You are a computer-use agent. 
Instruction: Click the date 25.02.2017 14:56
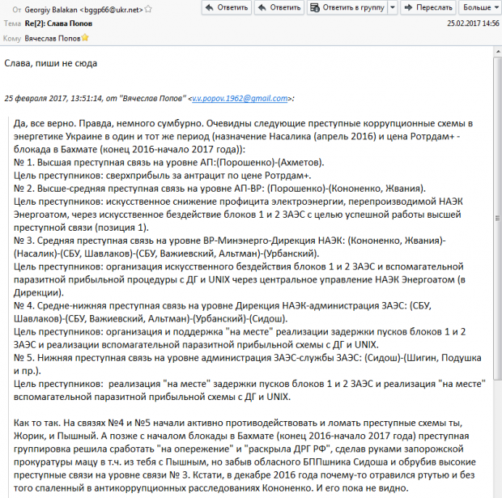coord(473,23)
